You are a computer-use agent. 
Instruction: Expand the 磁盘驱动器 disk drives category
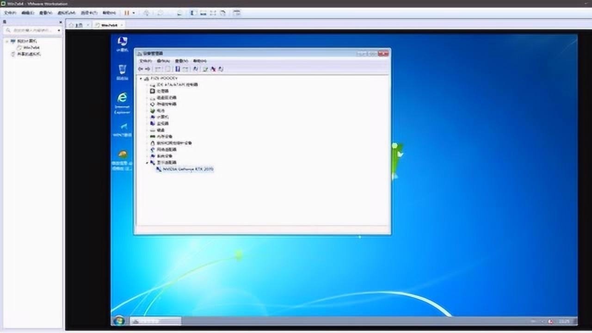coord(147,98)
